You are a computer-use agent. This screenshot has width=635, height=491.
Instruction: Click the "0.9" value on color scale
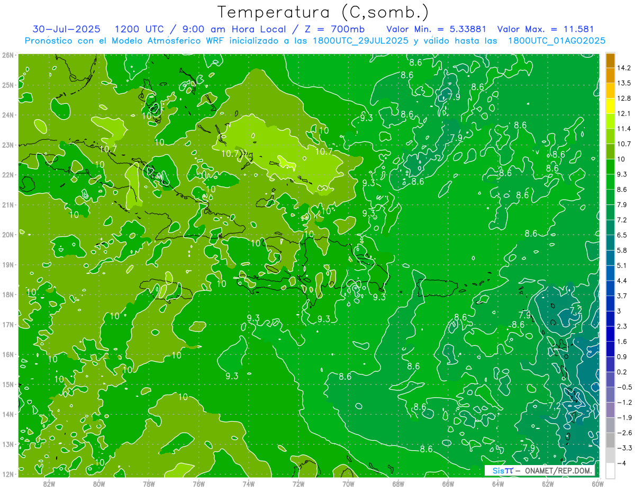622,357
